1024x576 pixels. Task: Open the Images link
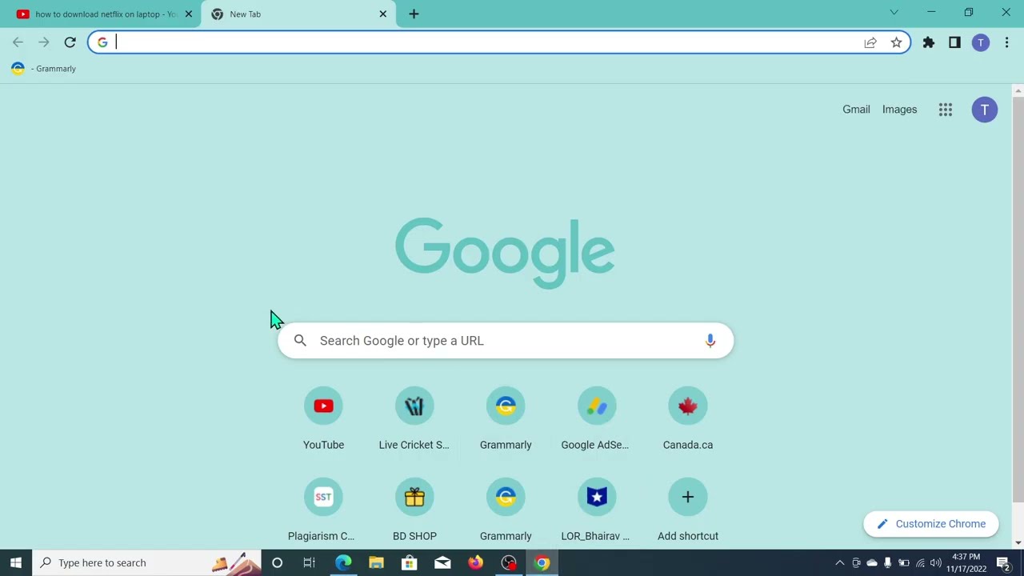coord(899,110)
